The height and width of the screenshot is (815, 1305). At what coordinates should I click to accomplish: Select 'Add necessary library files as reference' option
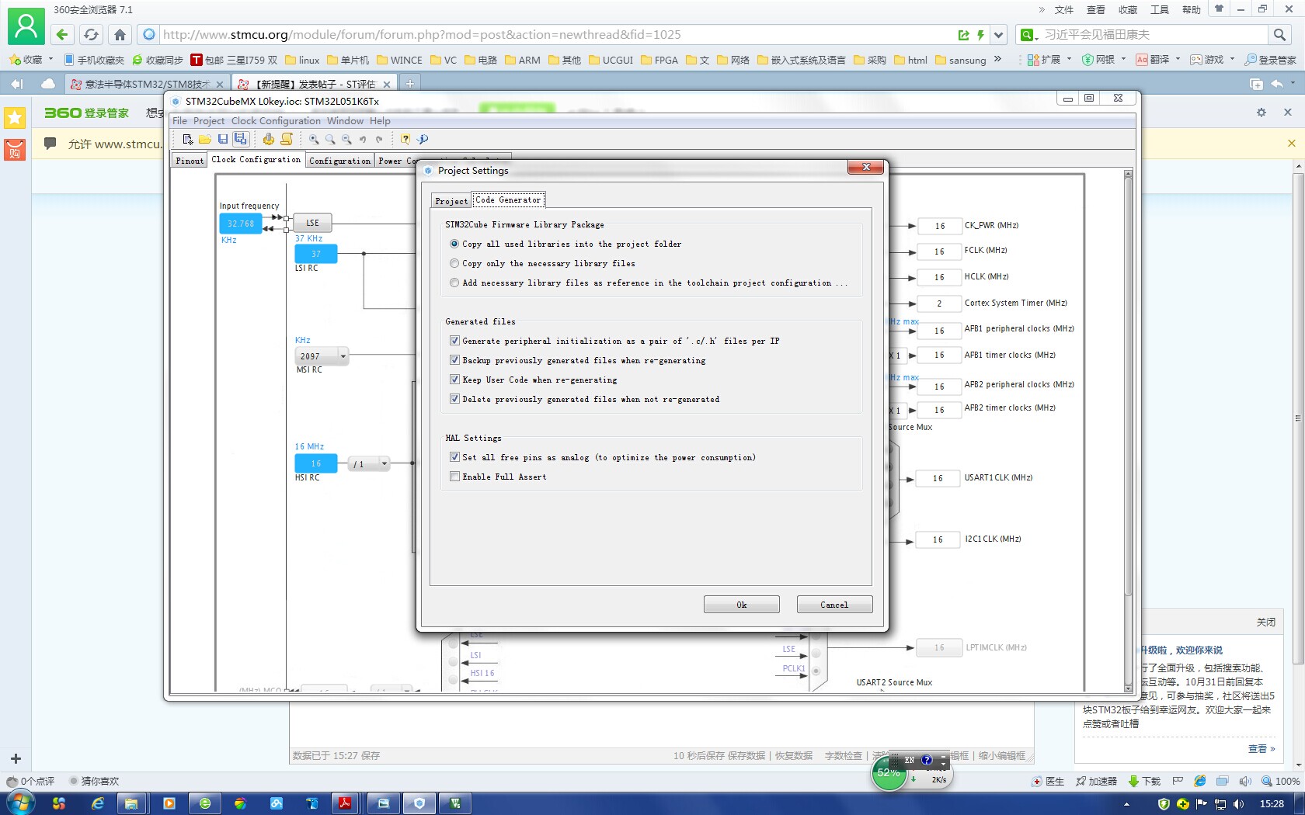[454, 283]
